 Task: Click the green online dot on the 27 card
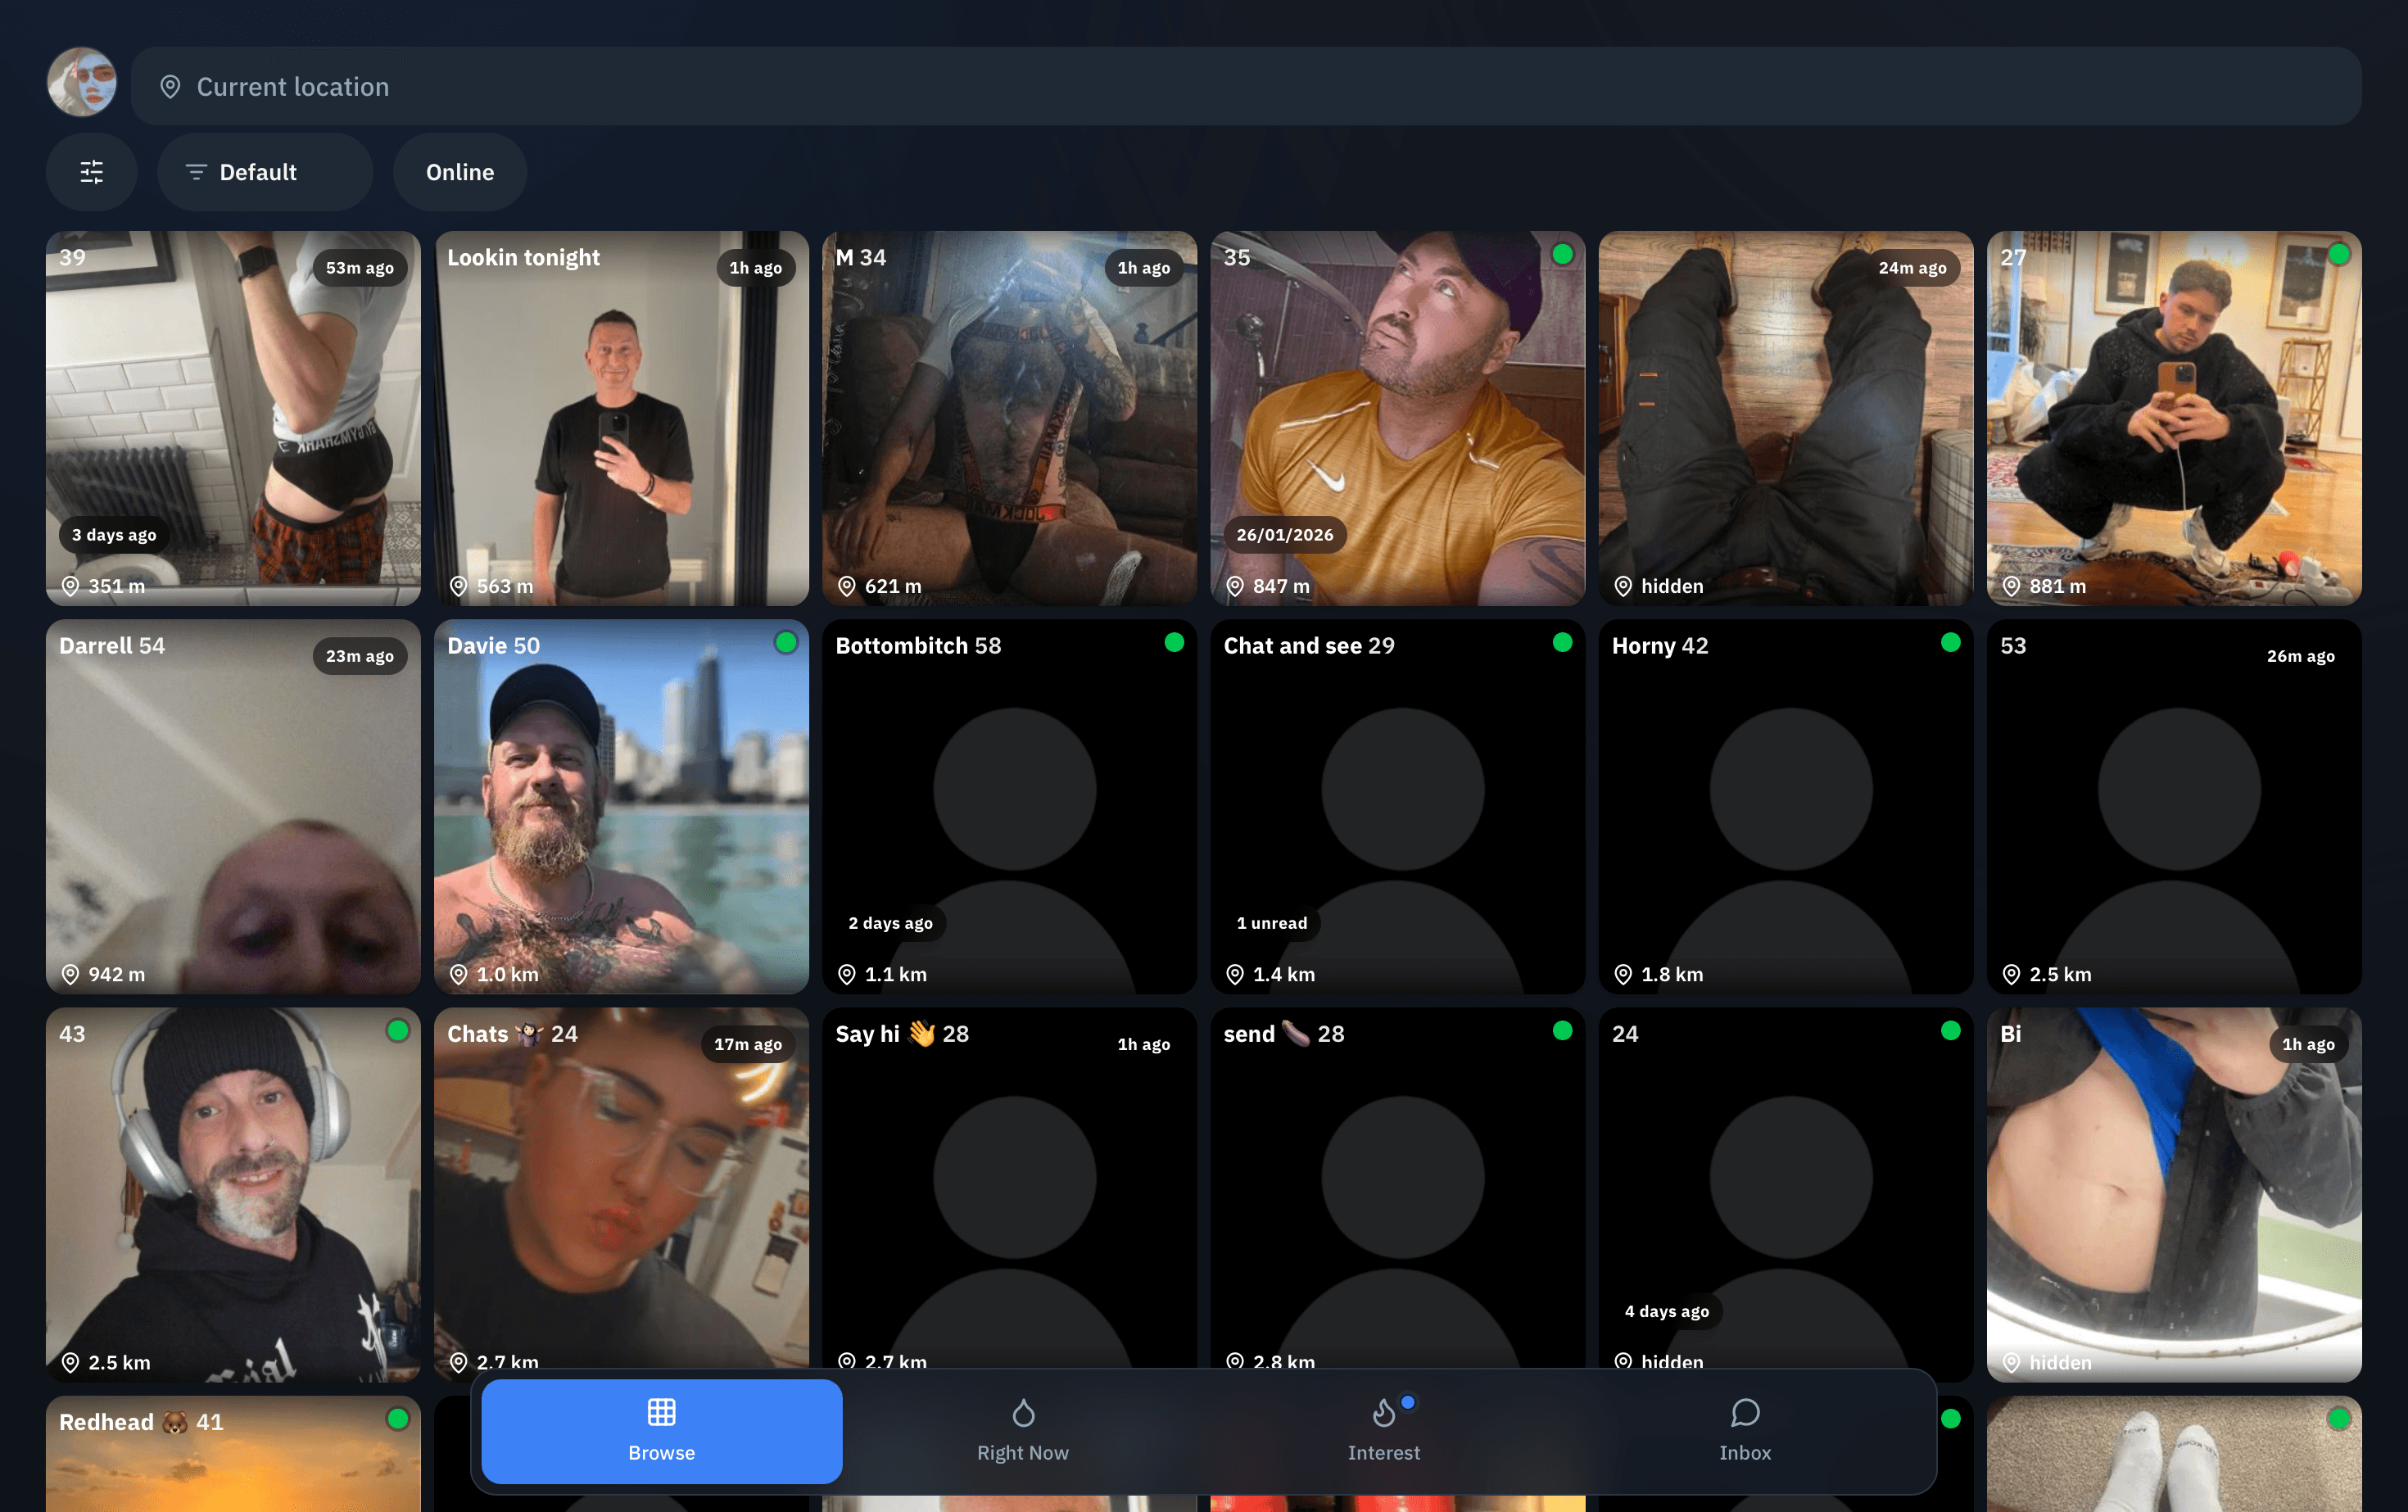(x=2339, y=254)
